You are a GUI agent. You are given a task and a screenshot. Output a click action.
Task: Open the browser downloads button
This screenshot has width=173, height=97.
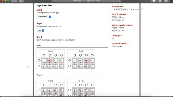click(x=154, y=1)
